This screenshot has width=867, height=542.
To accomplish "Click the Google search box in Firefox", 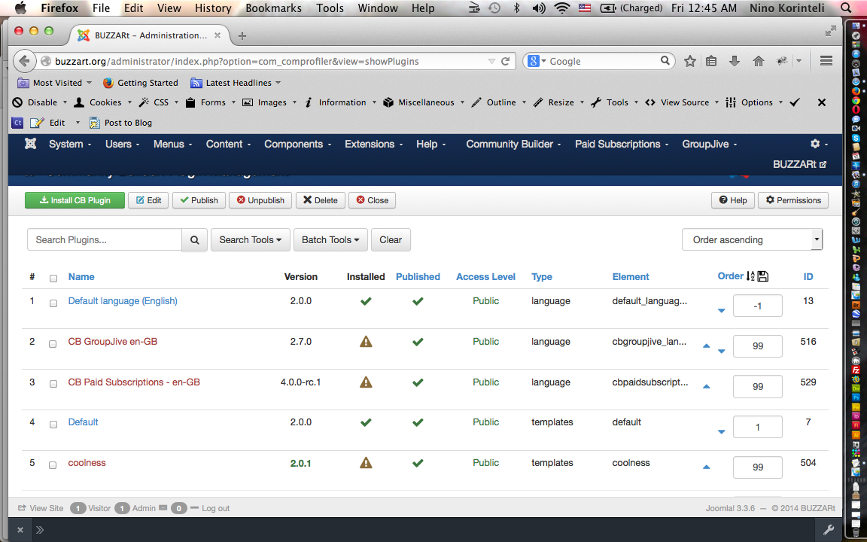I will pyautogui.click(x=599, y=62).
